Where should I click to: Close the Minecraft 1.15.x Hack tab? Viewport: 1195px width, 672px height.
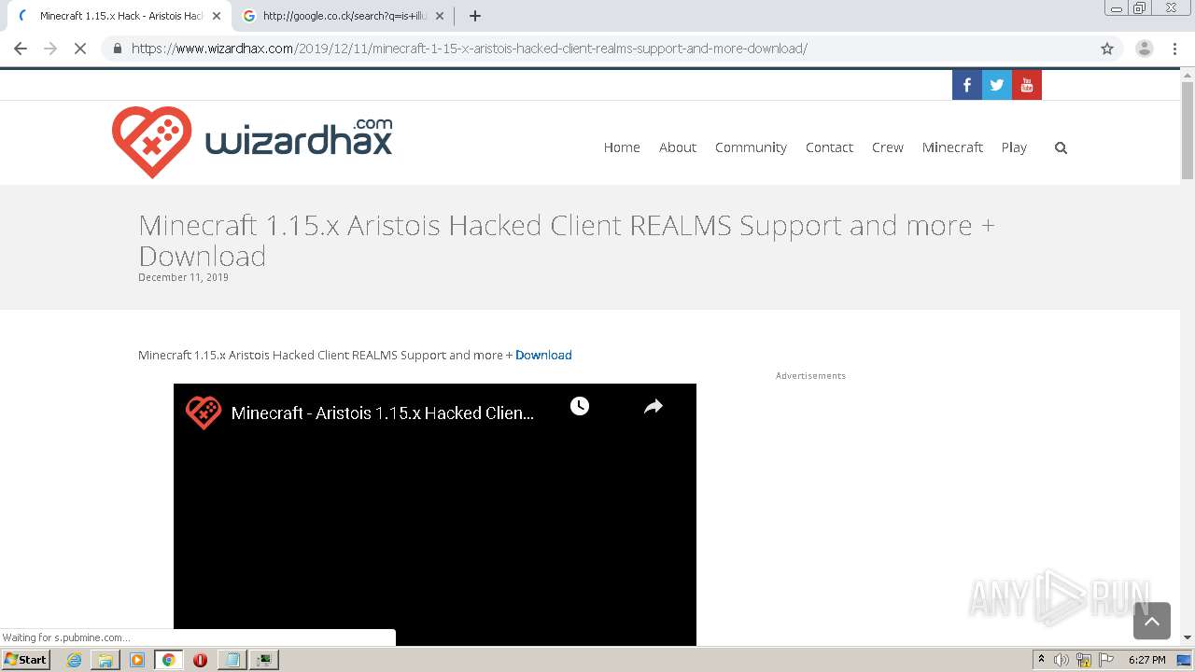[x=217, y=16]
